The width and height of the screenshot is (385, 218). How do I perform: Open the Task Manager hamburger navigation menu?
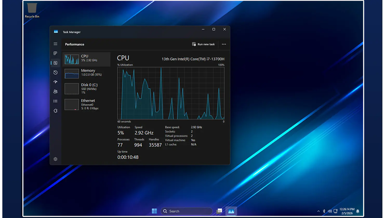(x=55, y=44)
